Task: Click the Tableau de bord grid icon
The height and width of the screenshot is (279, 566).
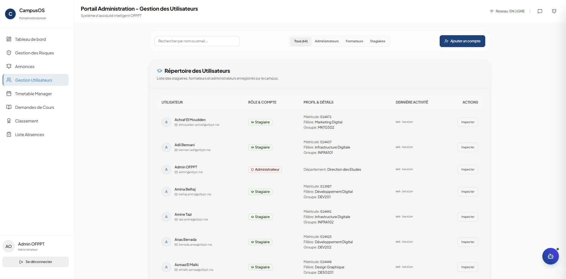Action: 9,39
